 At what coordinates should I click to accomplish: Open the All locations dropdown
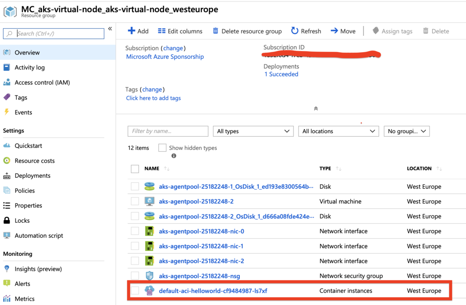click(339, 131)
